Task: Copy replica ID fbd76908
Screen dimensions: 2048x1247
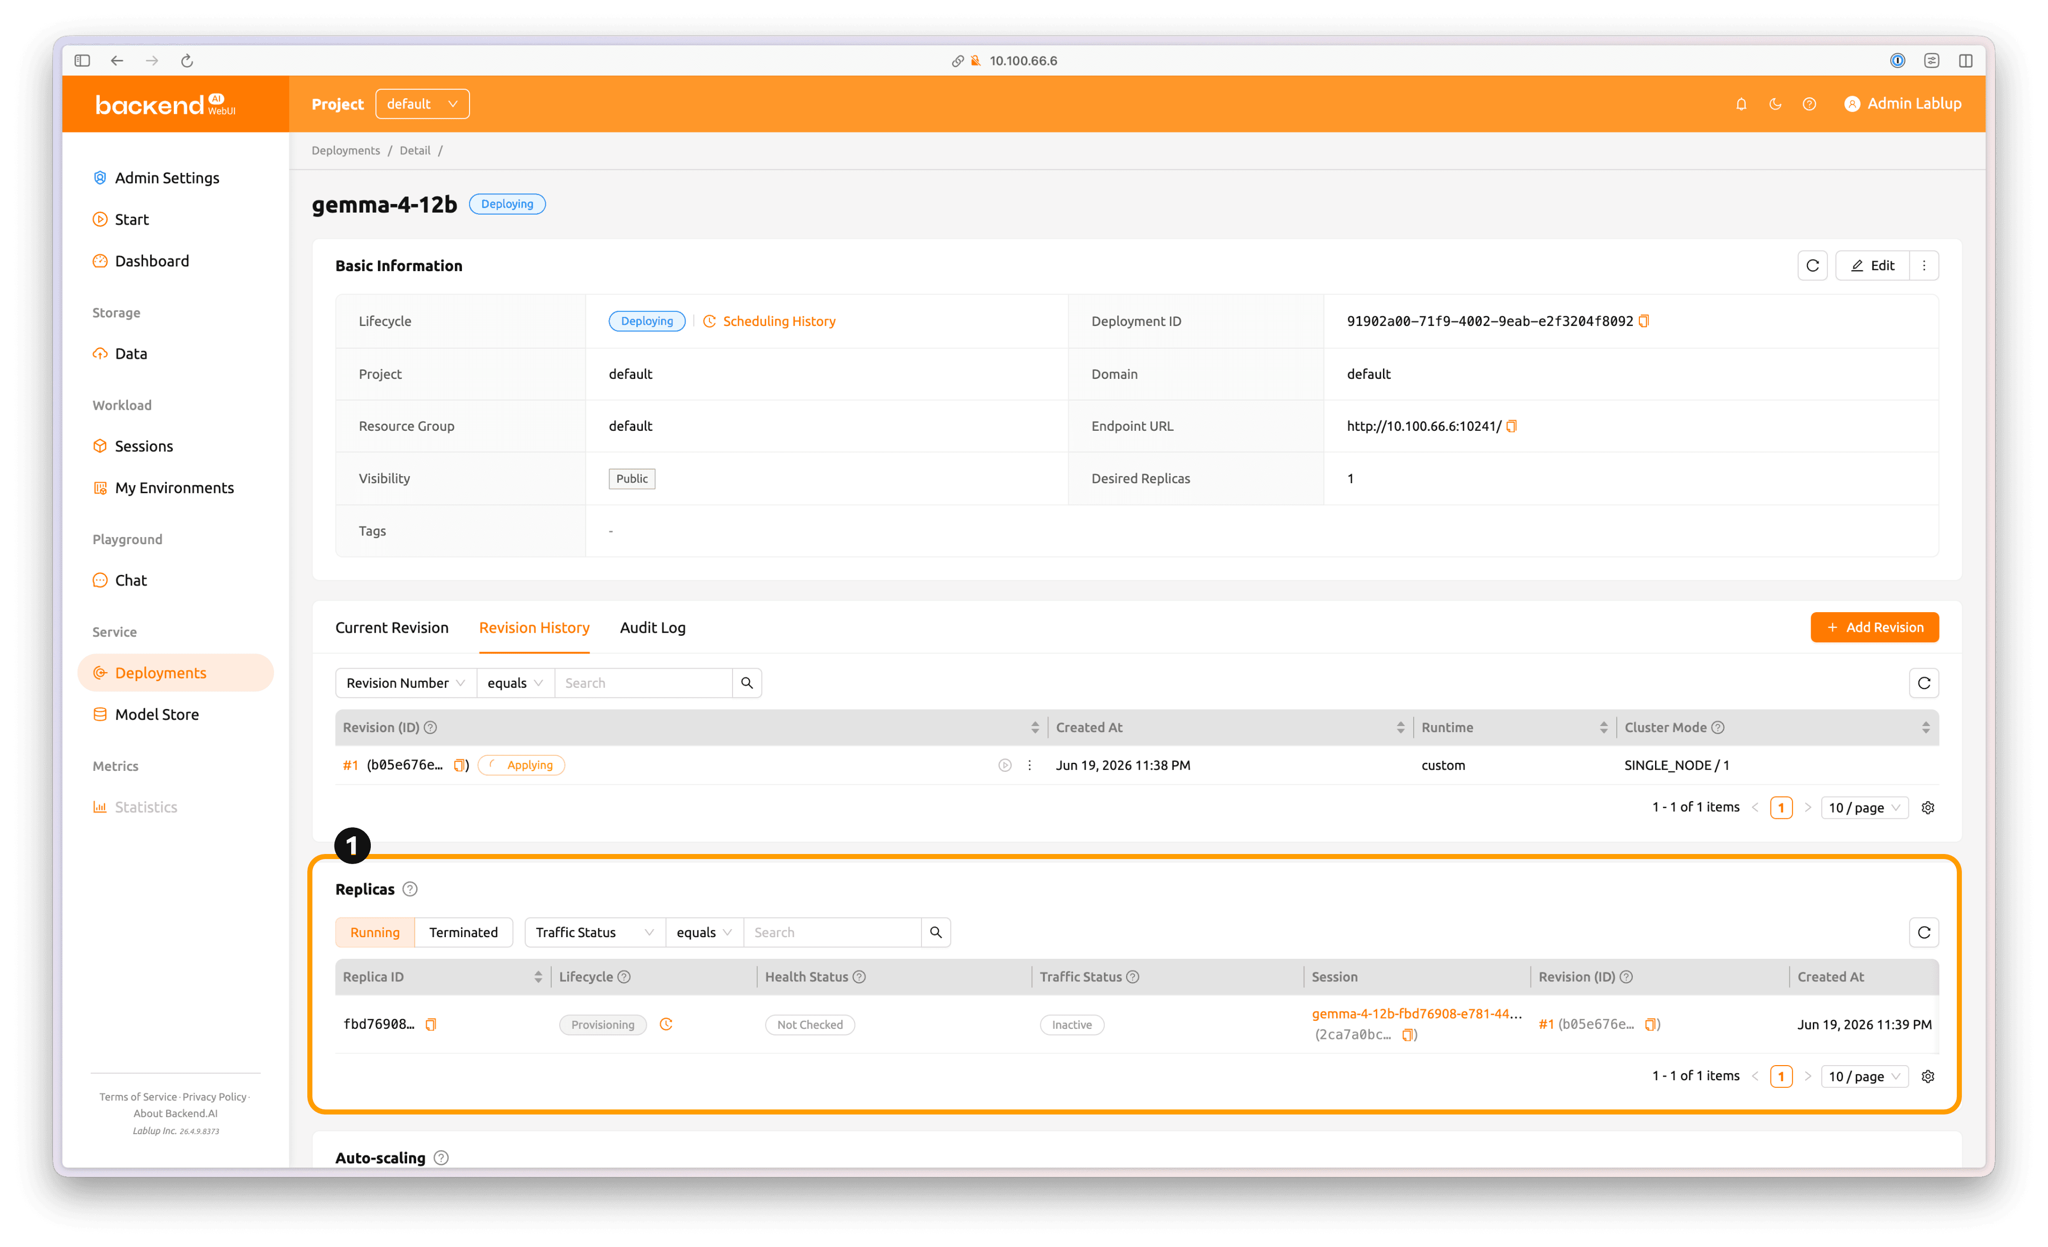Action: pyautogui.click(x=431, y=1025)
